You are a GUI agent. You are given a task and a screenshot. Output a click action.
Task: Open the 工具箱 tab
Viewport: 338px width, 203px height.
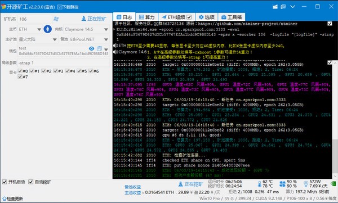click(x=232, y=17)
